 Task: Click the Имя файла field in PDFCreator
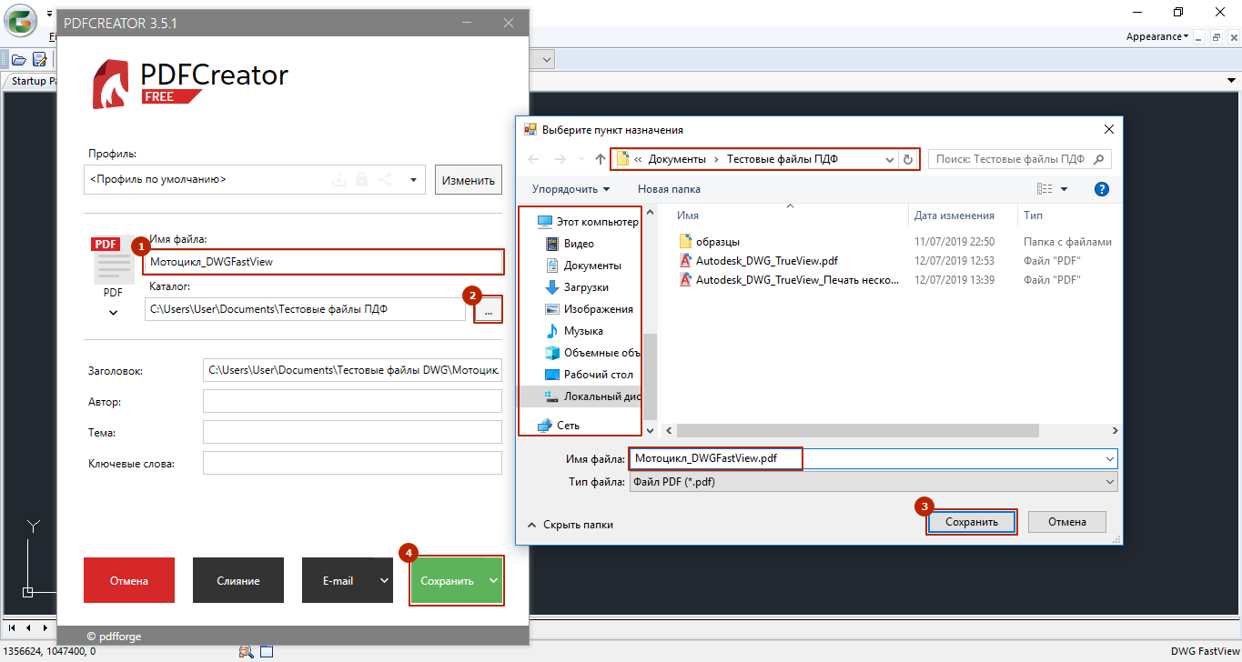click(323, 262)
